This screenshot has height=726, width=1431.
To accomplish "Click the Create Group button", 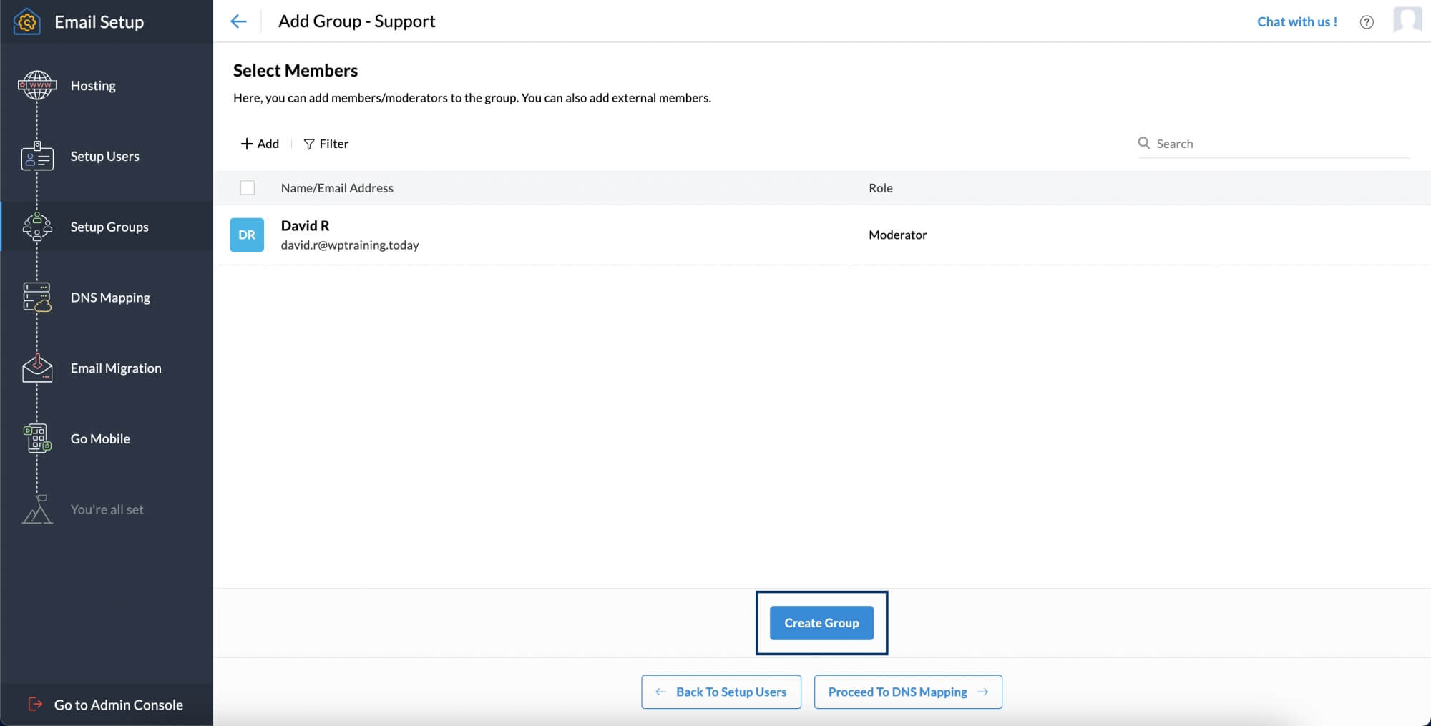I will 821,623.
